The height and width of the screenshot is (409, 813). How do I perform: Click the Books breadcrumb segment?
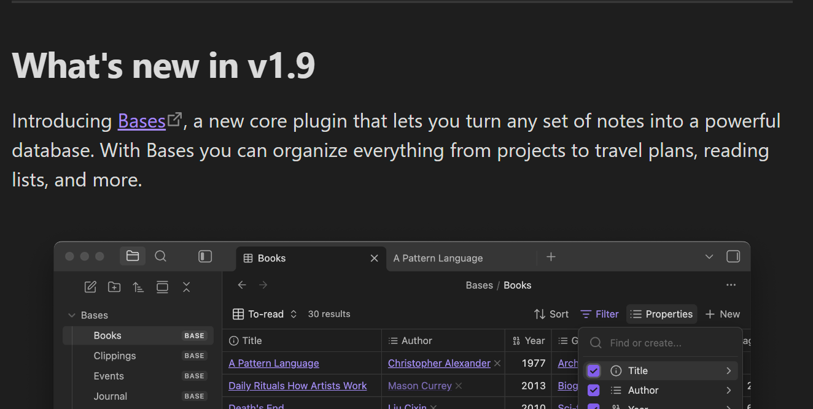click(x=518, y=285)
